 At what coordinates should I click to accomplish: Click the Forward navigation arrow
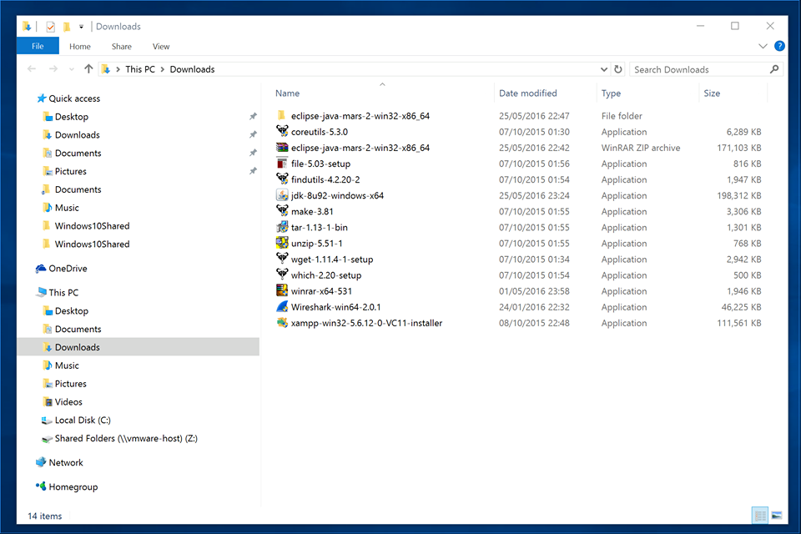53,69
